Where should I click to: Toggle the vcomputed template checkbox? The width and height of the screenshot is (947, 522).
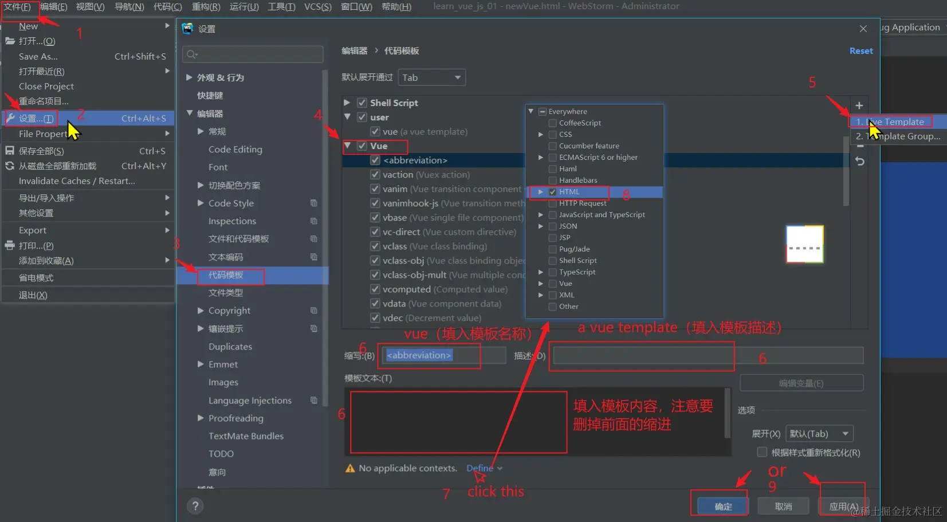375,289
